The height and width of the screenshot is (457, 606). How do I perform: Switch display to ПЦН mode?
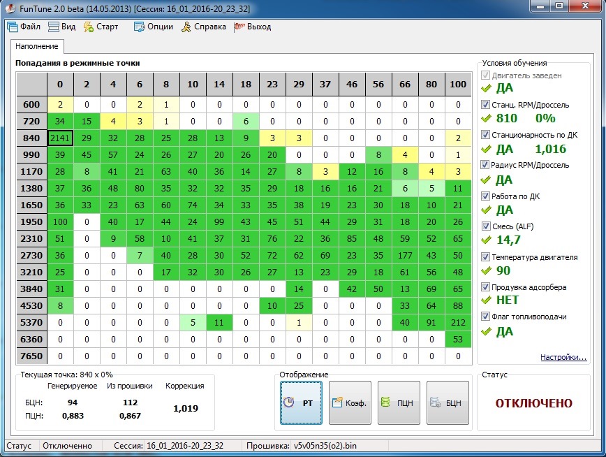click(399, 402)
